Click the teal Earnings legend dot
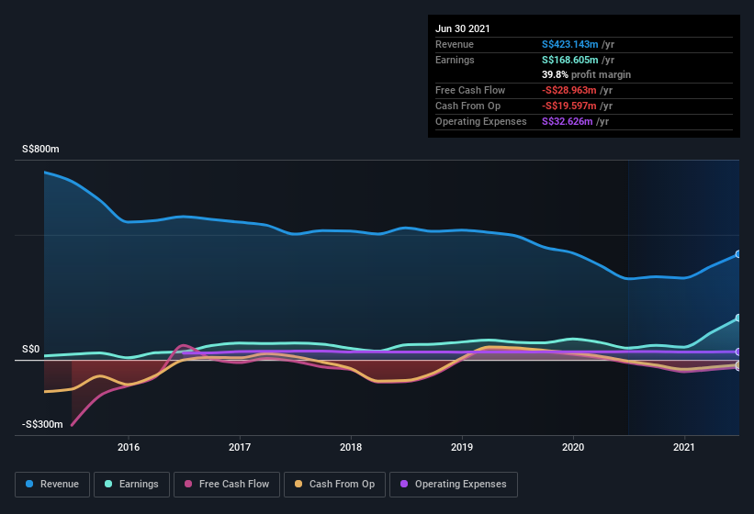This screenshot has width=754, height=514. pos(108,484)
